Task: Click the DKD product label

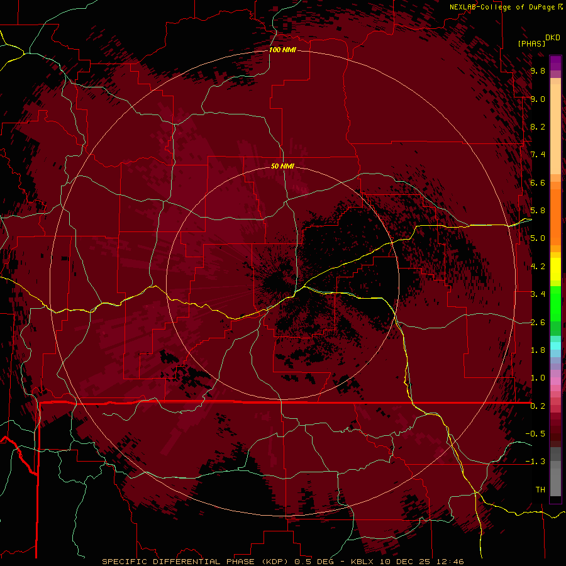Action: coord(553,38)
